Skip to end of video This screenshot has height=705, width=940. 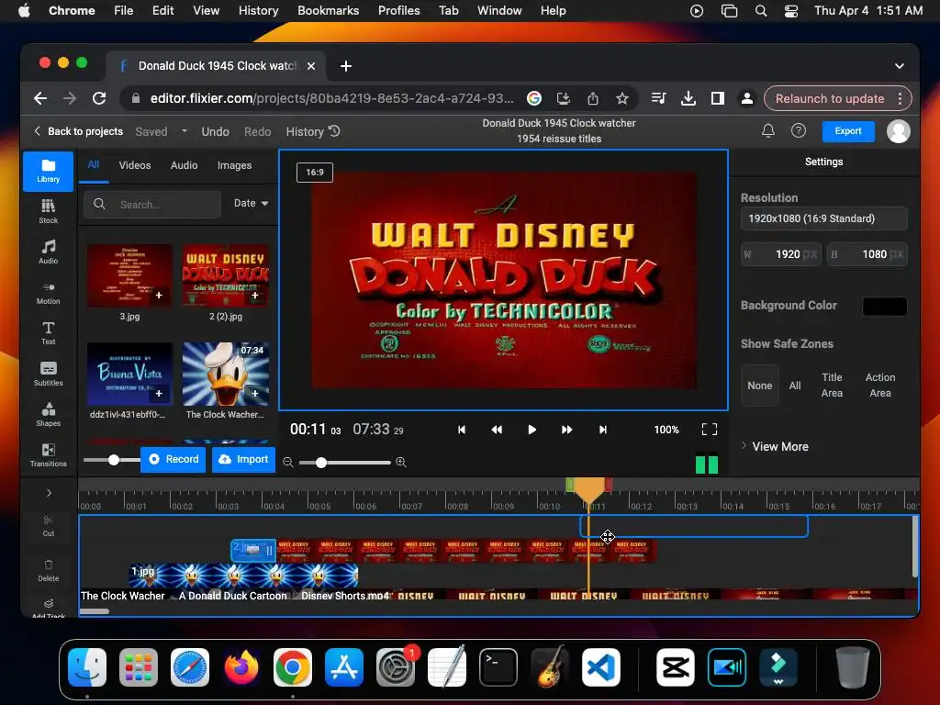tap(603, 430)
